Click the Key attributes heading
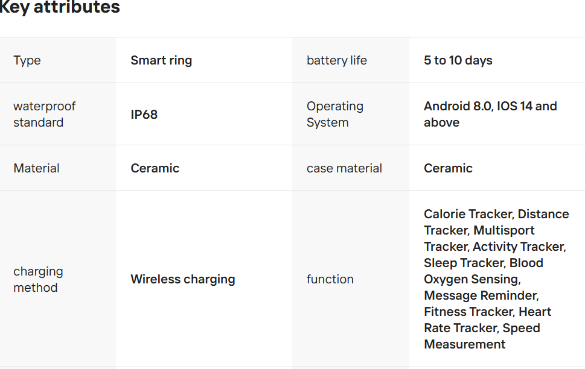585x369 pixels. (x=59, y=8)
